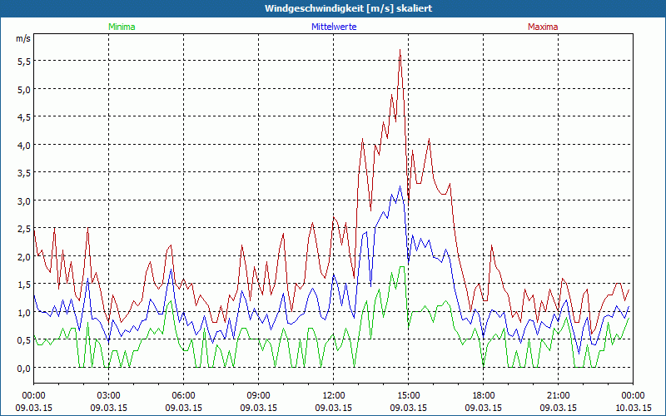Click the "09.03.15" date below "12:00"

click(x=334, y=408)
